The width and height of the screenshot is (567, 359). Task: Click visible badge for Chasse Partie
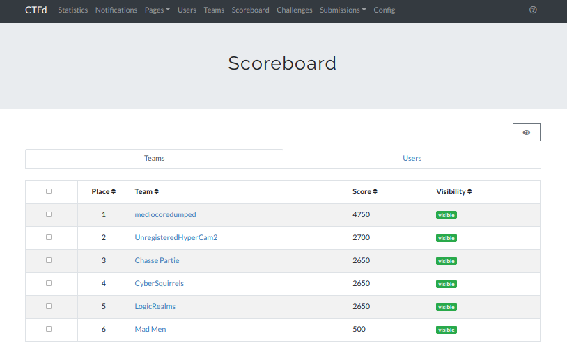[446, 261]
